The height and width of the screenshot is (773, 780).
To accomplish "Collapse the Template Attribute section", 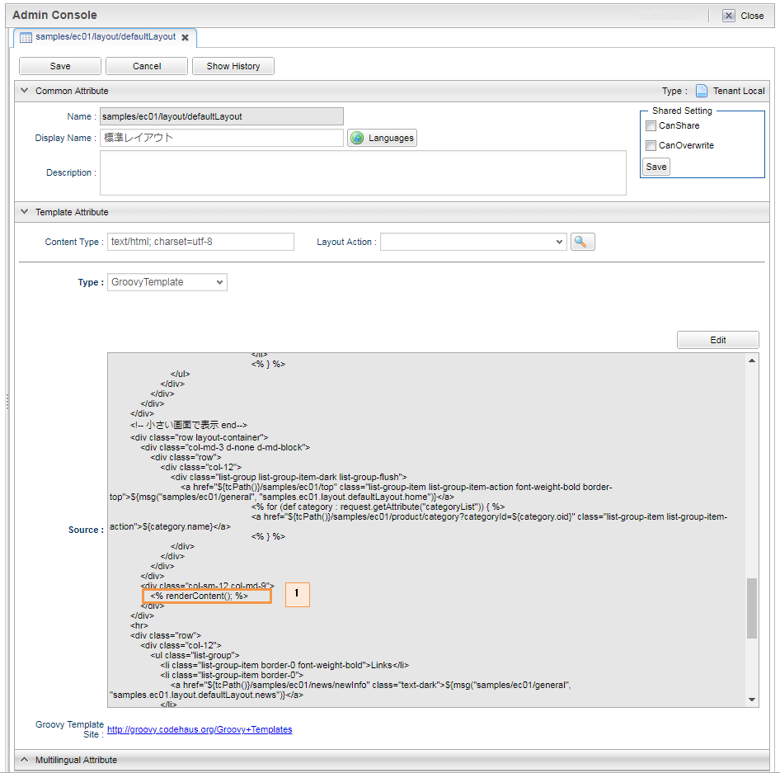I will [x=24, y=211].
